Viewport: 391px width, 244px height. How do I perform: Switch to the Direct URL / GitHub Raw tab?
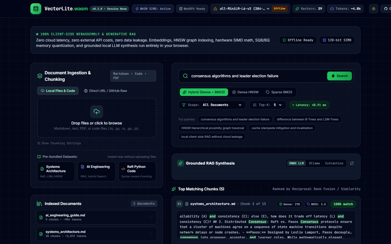[x=105, y=91]
